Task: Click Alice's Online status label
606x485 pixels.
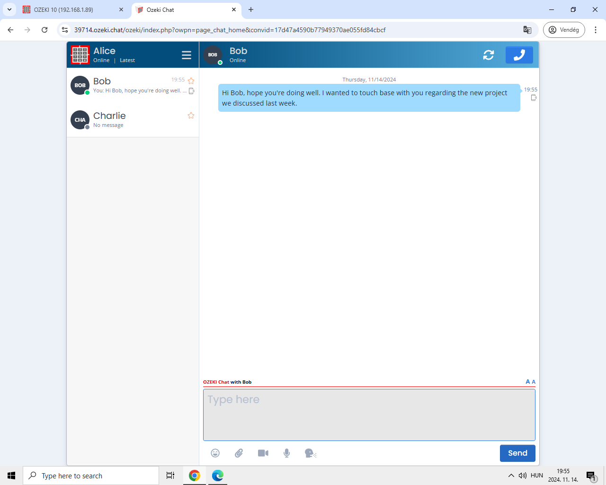Action: [x=101, y=60]
